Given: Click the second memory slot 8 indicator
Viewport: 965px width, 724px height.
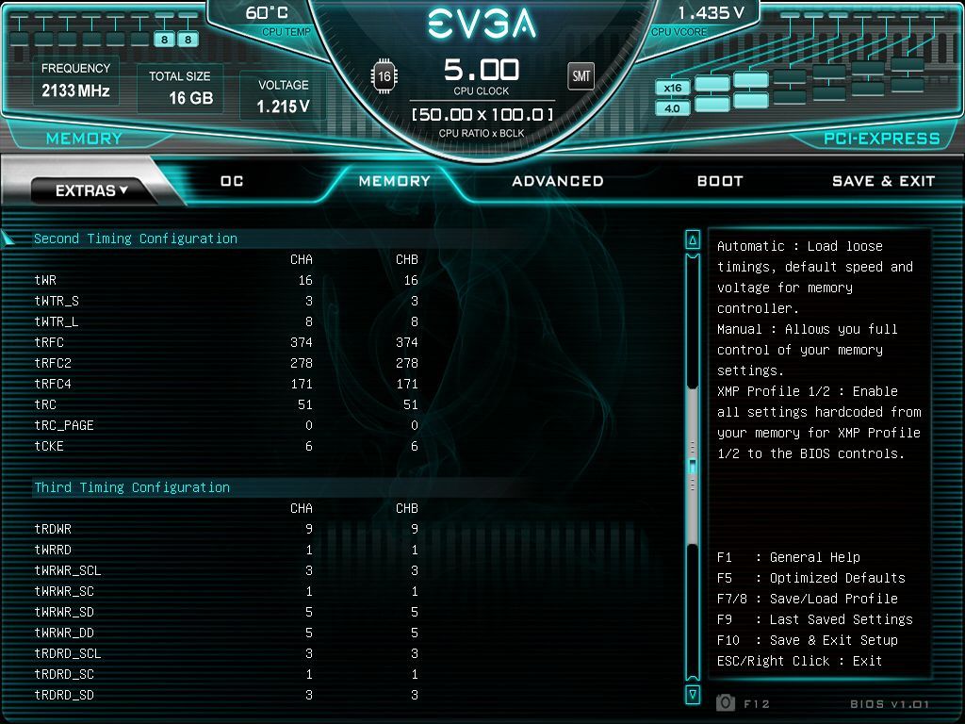Looking at the screenshot, I should tap(188, 40).
